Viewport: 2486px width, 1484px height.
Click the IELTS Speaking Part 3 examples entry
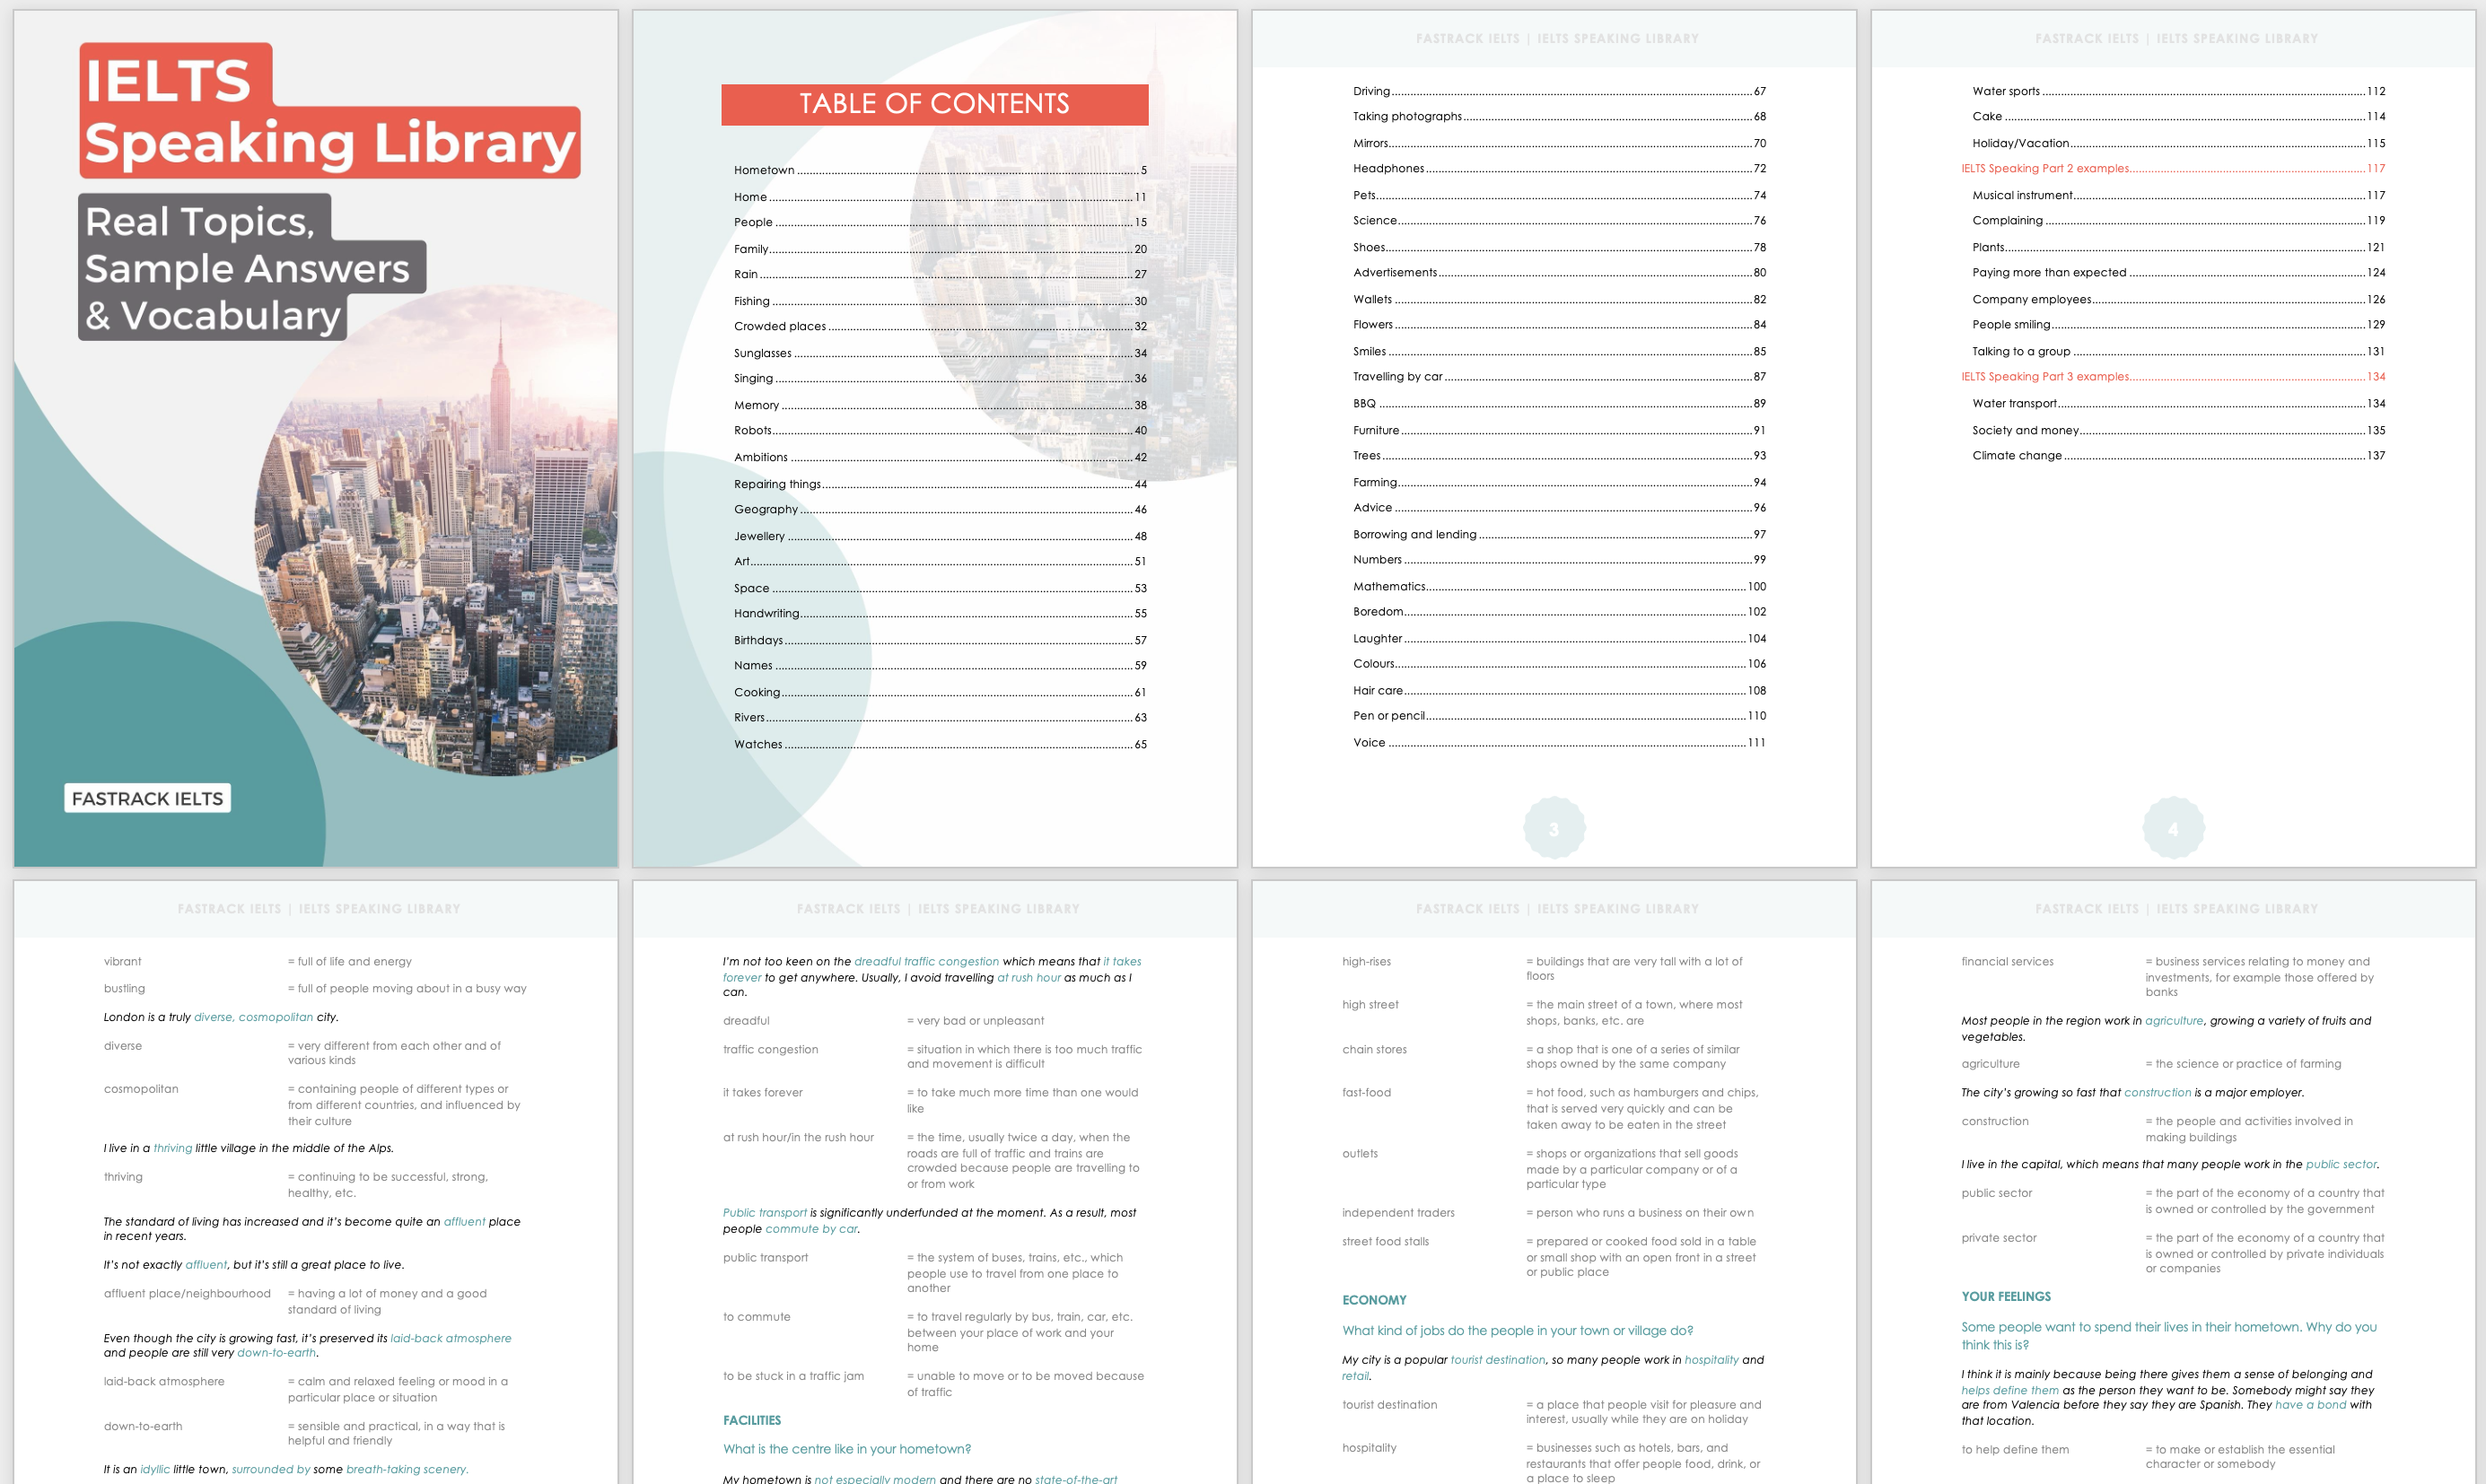[x=2172, y=376]
